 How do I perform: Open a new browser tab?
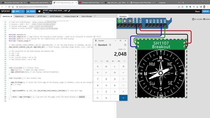(183, 3)
